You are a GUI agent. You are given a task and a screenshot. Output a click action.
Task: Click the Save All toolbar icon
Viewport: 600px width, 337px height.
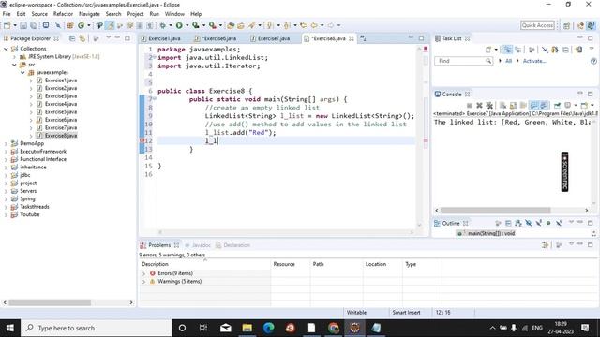34,25
